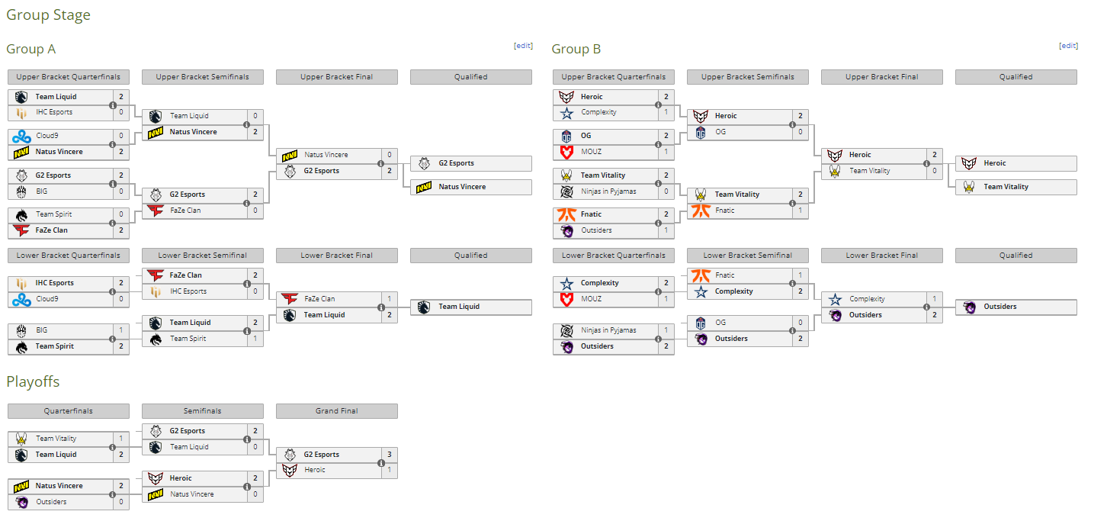
Task: Edit the Group B section
Action: (x=1069, y=46)
